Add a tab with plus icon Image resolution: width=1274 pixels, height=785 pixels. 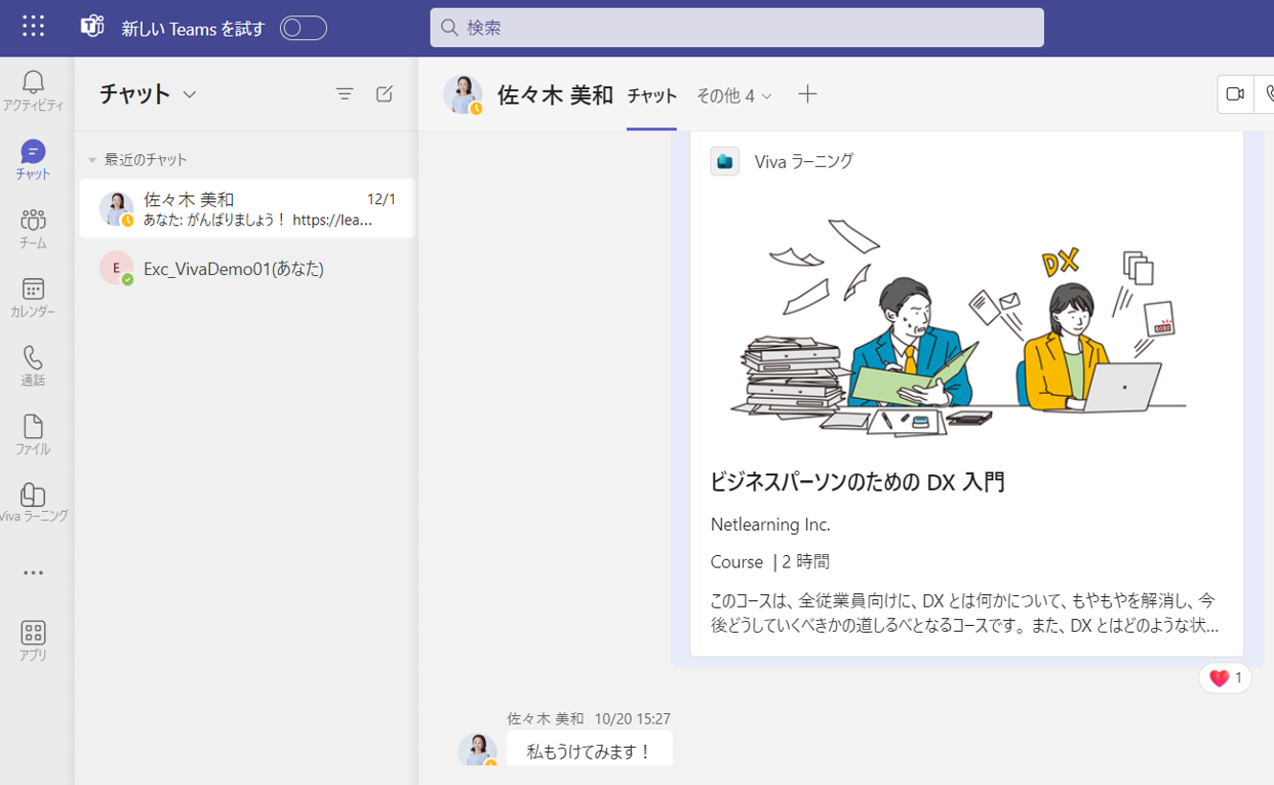[x=807, y=94]
